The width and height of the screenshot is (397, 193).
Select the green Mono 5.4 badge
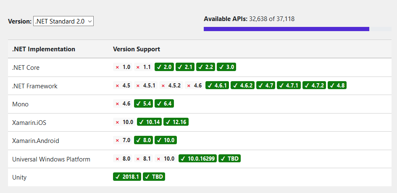click(144, 103)
